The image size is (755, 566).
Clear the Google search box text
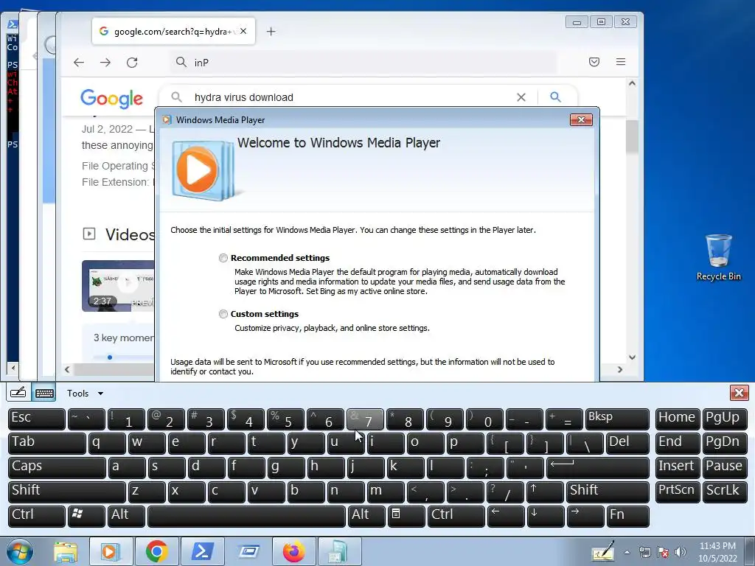521,97
